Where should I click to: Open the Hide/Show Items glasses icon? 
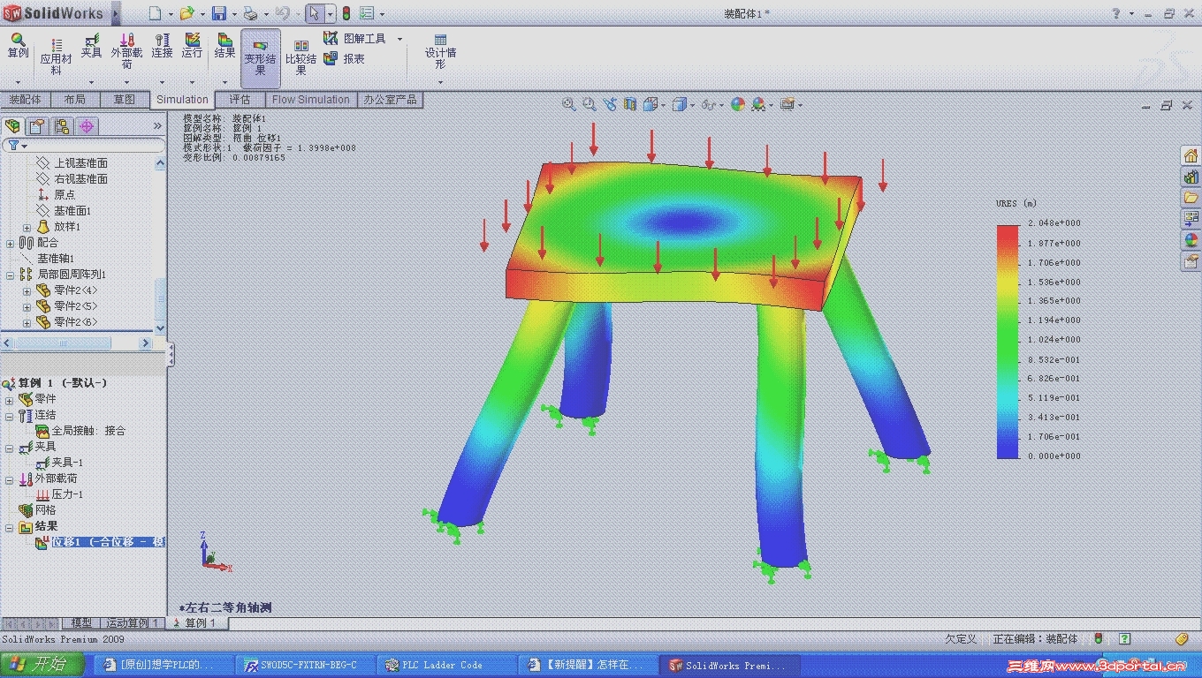pyautogui.click(x=708, y=104)
